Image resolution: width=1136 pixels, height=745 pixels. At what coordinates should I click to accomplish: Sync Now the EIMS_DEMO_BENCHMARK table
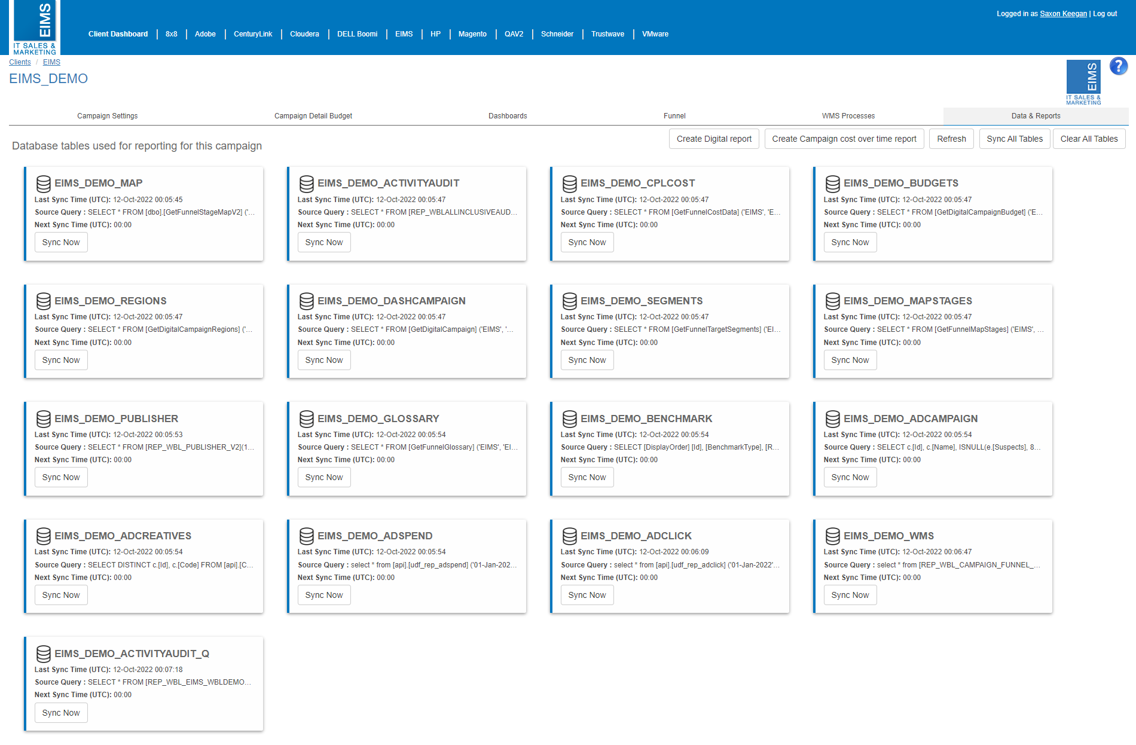587,477
